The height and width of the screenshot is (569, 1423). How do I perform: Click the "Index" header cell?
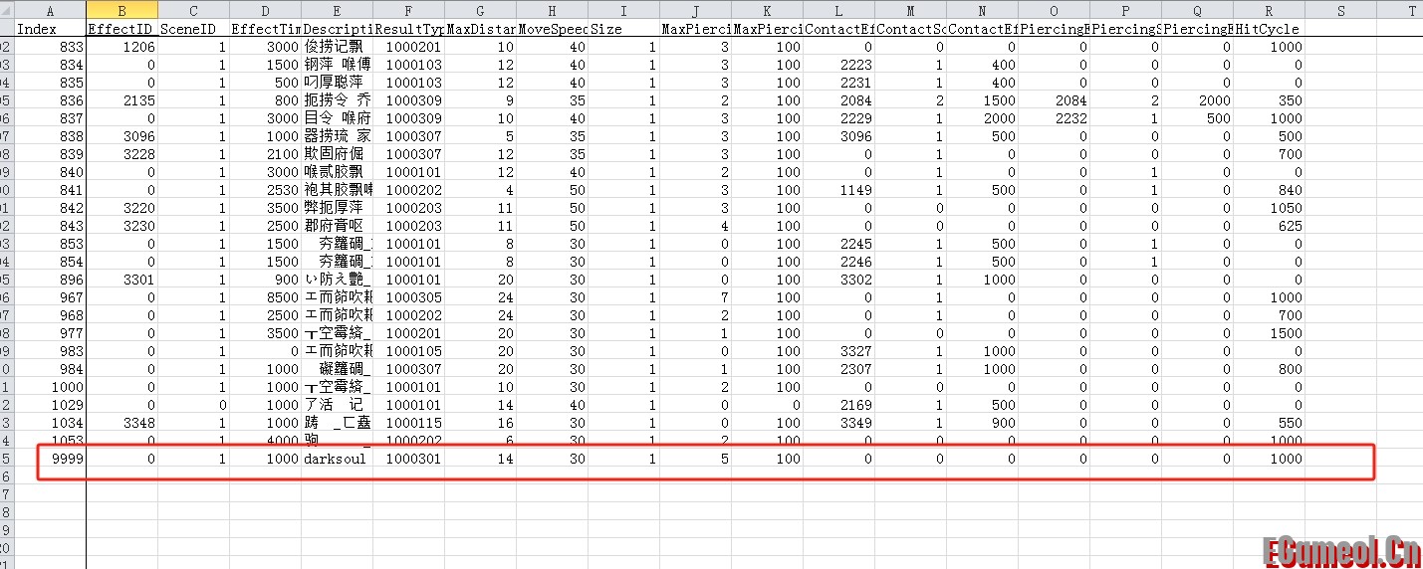coord(50,29)
